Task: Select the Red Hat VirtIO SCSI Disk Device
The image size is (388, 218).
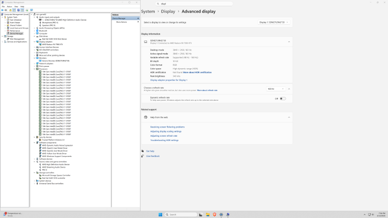Action: pos(54,39)
